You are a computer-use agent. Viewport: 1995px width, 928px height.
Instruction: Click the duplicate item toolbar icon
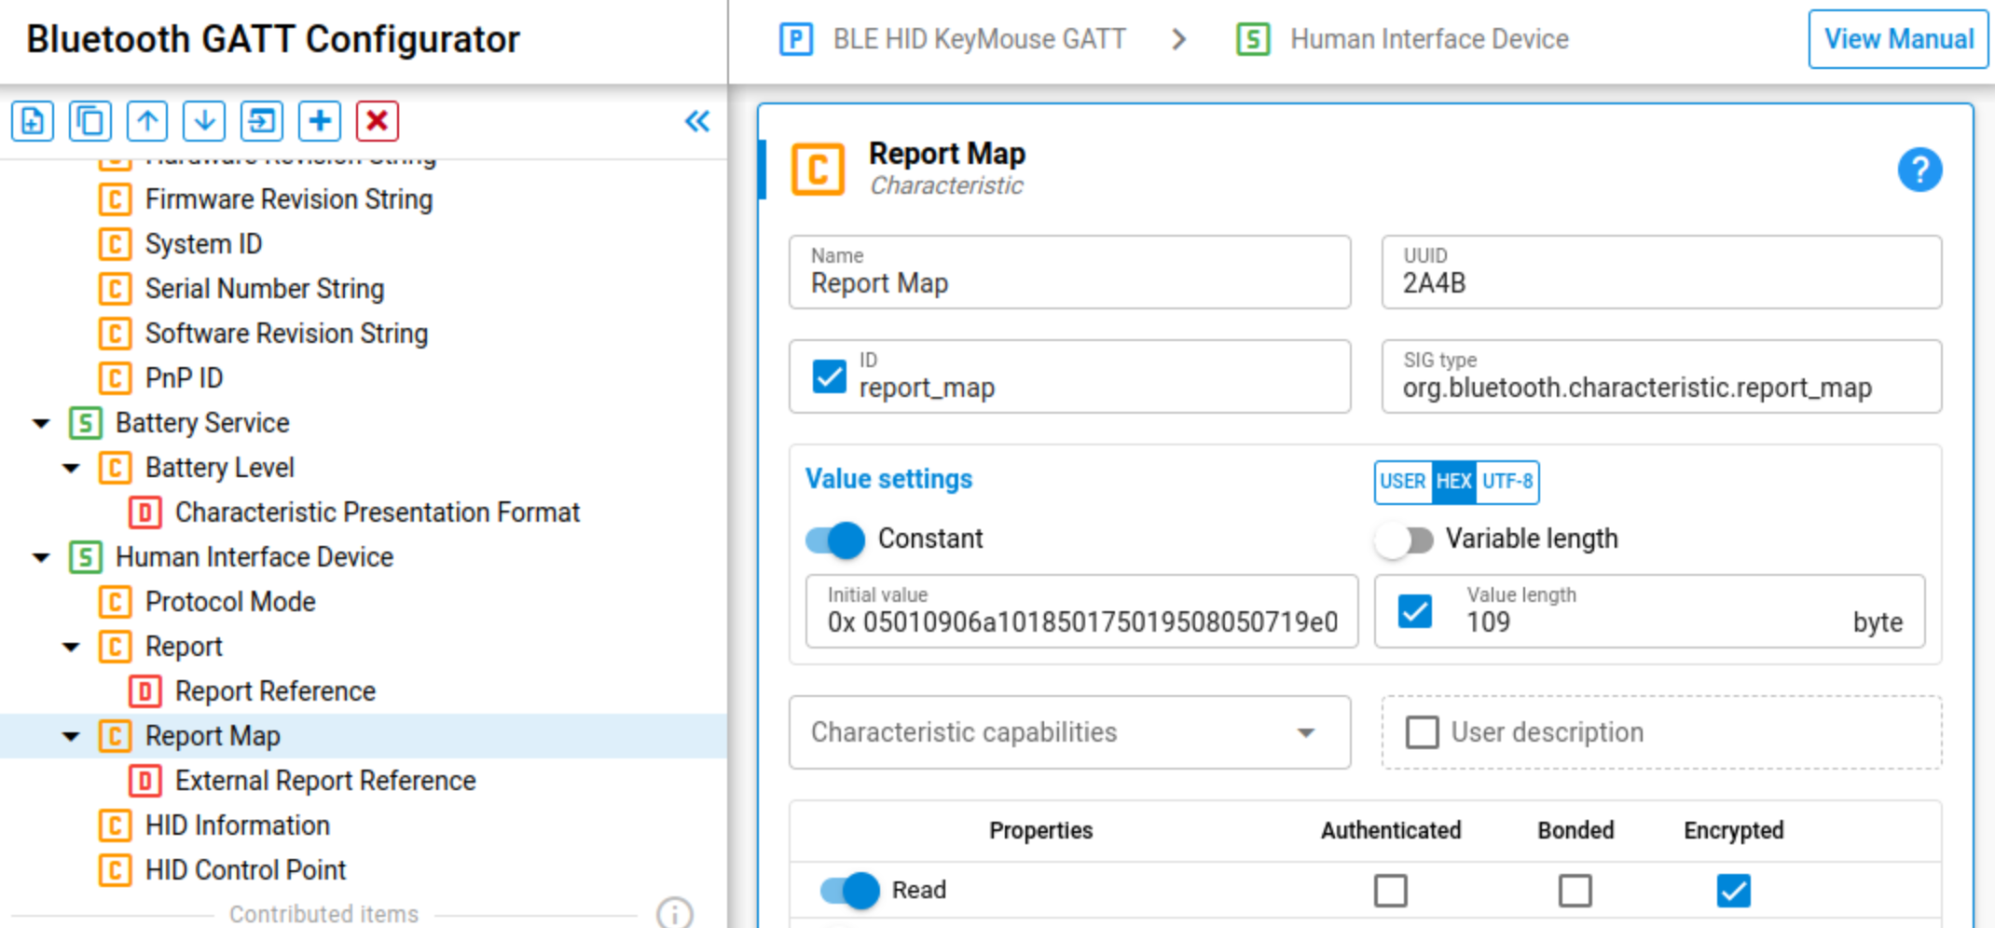point(90,121)
